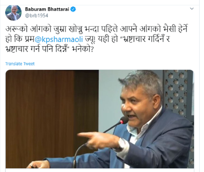Click the wooden panel area of the photo
Screen dimensions: 204x172
(x=52, y=110)
